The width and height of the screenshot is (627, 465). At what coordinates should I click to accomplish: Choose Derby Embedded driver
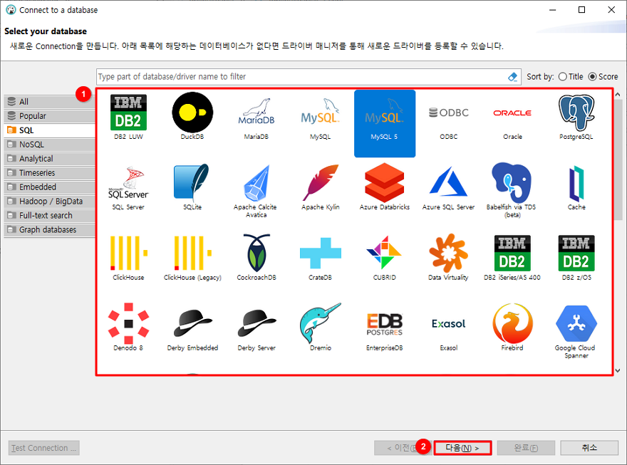(x=192, y=330)
